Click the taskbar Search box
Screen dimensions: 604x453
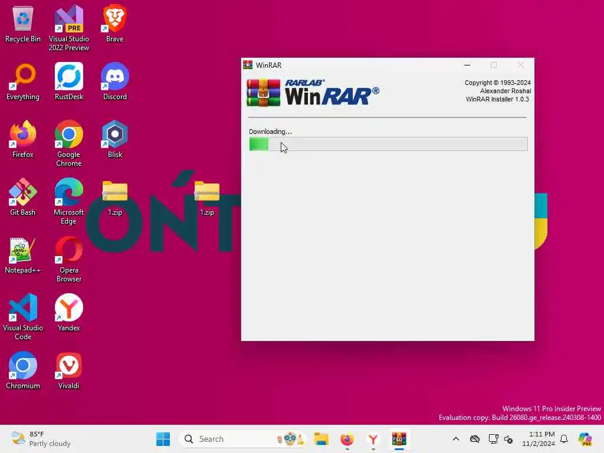pyautogui.click(x=242, y=439)
